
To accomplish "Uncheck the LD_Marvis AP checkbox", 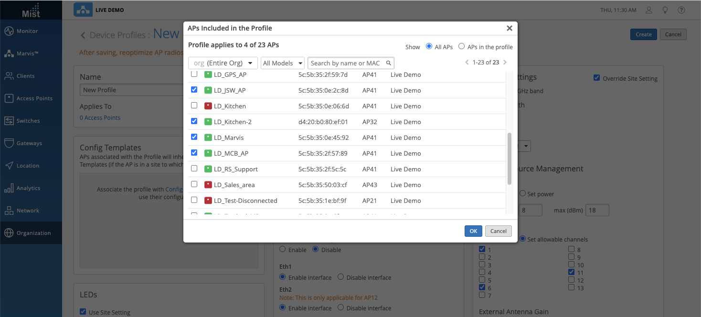I will tap(194, 137).
